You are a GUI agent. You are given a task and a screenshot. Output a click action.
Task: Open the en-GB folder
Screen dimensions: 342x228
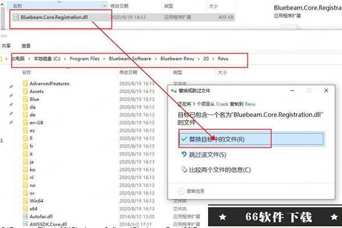[36, 123]
